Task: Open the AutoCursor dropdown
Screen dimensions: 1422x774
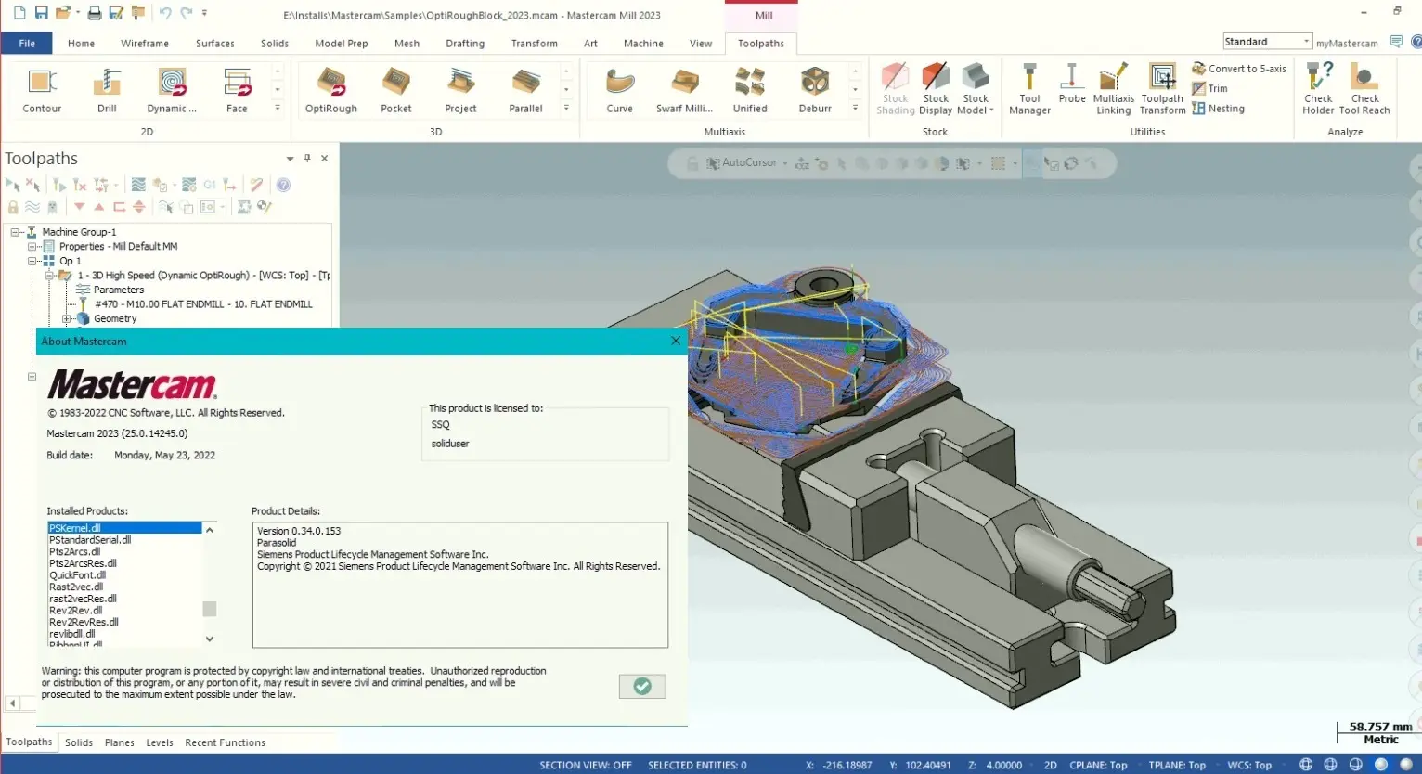Action: [785, 163]
